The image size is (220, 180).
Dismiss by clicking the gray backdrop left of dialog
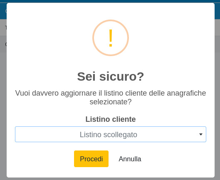[3, 112]
